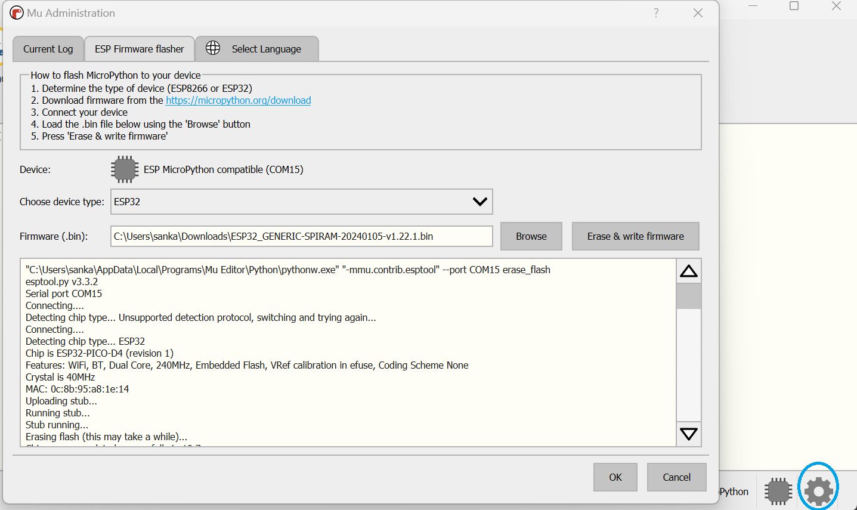This screenshot has height=510, width=857.
Task: Click the 'Serial port COM15' log line
Action: tap(64, 293)
